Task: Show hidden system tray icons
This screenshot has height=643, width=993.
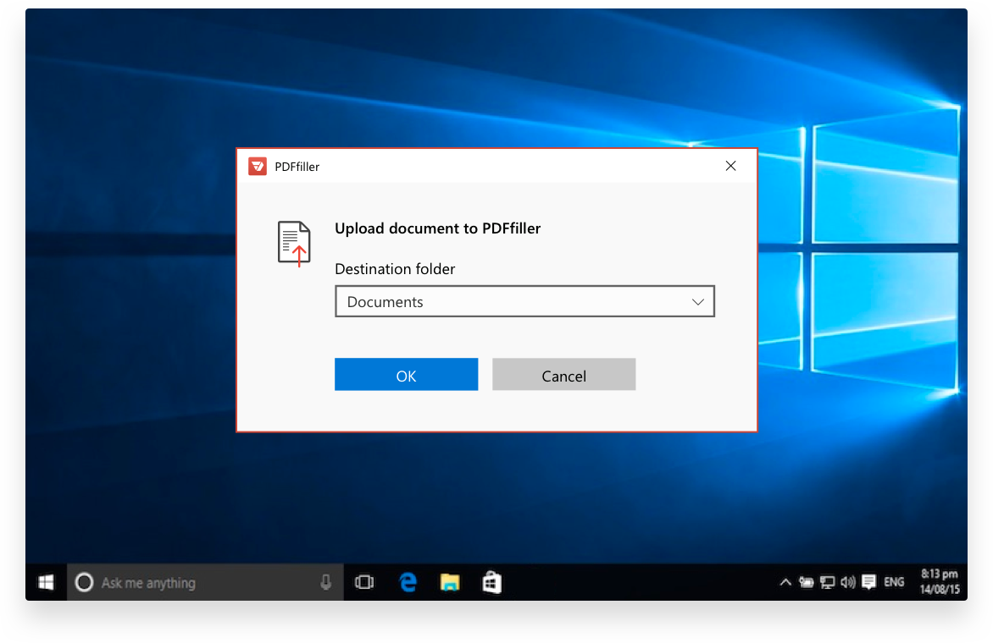Action: click(x=785, y=582)
